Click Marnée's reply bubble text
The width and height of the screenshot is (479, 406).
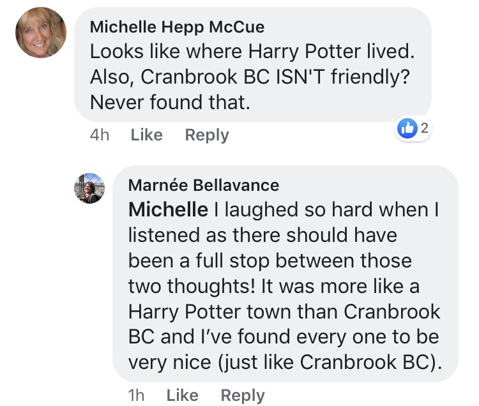click(x=284, y=286)
